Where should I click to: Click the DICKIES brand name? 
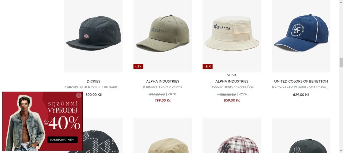pyautogui.click(x=93, y=81)
